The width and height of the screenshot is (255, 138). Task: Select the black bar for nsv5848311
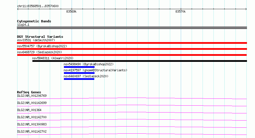140,61
